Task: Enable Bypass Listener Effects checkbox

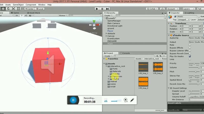Action: click(190, 51)
